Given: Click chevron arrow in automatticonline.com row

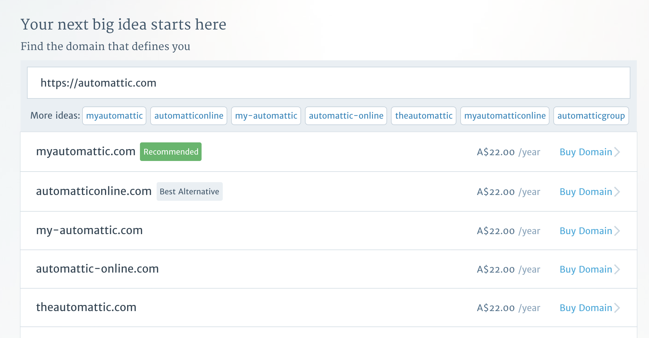Looking at the screenshot, I should [617, 192].
